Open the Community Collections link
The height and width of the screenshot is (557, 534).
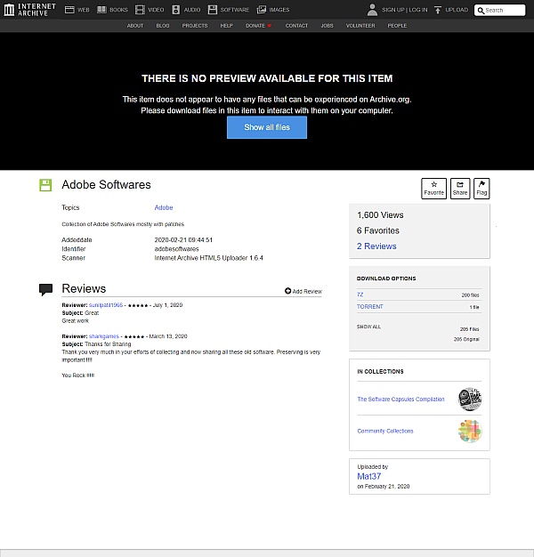point(385,431)
